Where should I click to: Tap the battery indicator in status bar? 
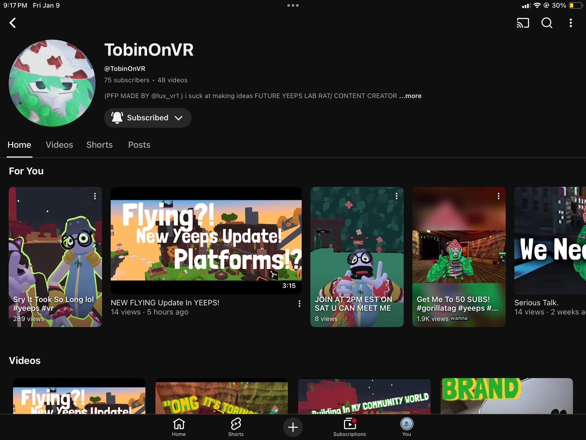(575, 5)
